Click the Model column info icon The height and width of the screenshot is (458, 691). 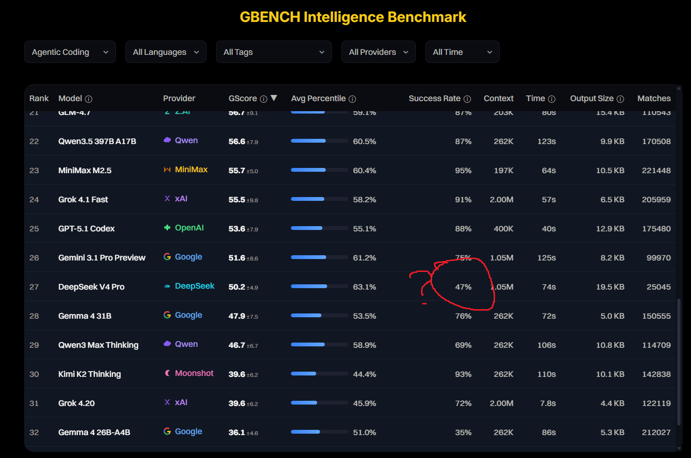[89, 99]
